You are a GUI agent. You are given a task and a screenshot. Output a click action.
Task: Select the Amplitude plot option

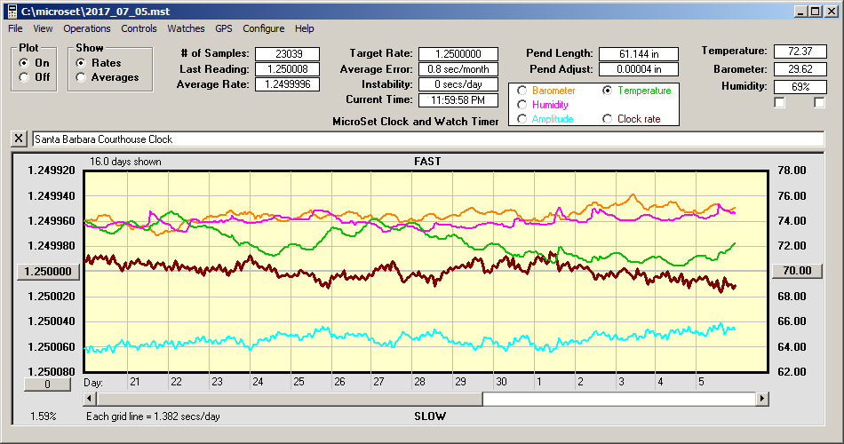pyautogui.click(x=522, y=118)
